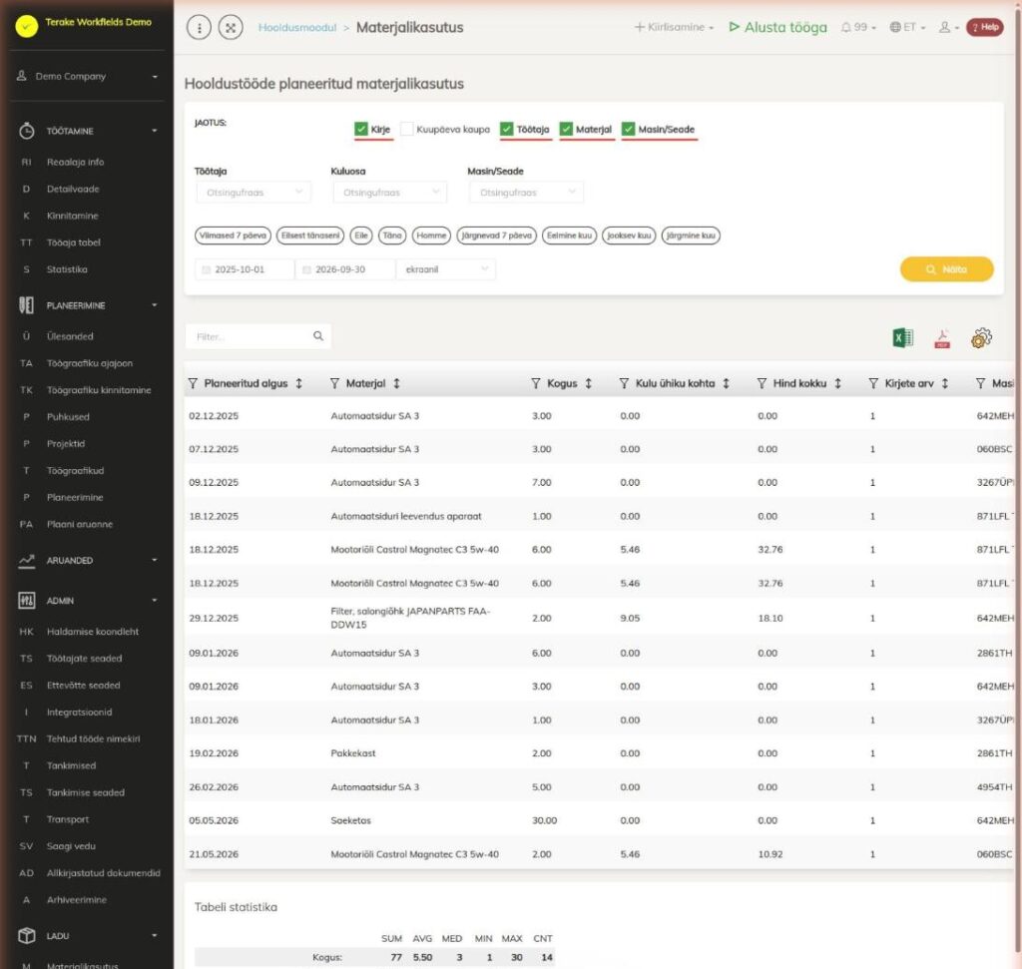Sort by Kulu ühiku kohta column
Image resolution: width=1022 pixels, height=969 pixels.
[727, 384]
